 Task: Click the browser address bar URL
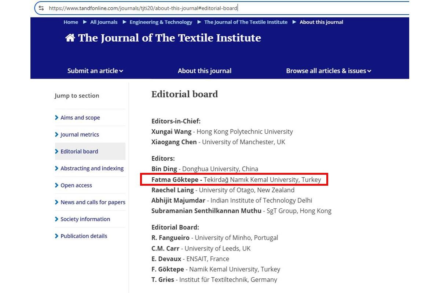click(x=143, y=8)
